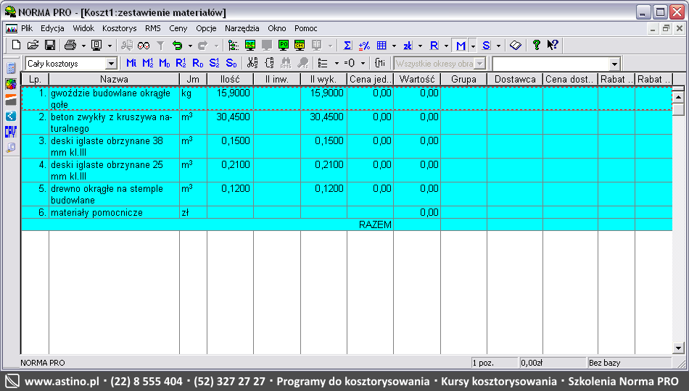Click the green undo arrow

tap(178, 45)
